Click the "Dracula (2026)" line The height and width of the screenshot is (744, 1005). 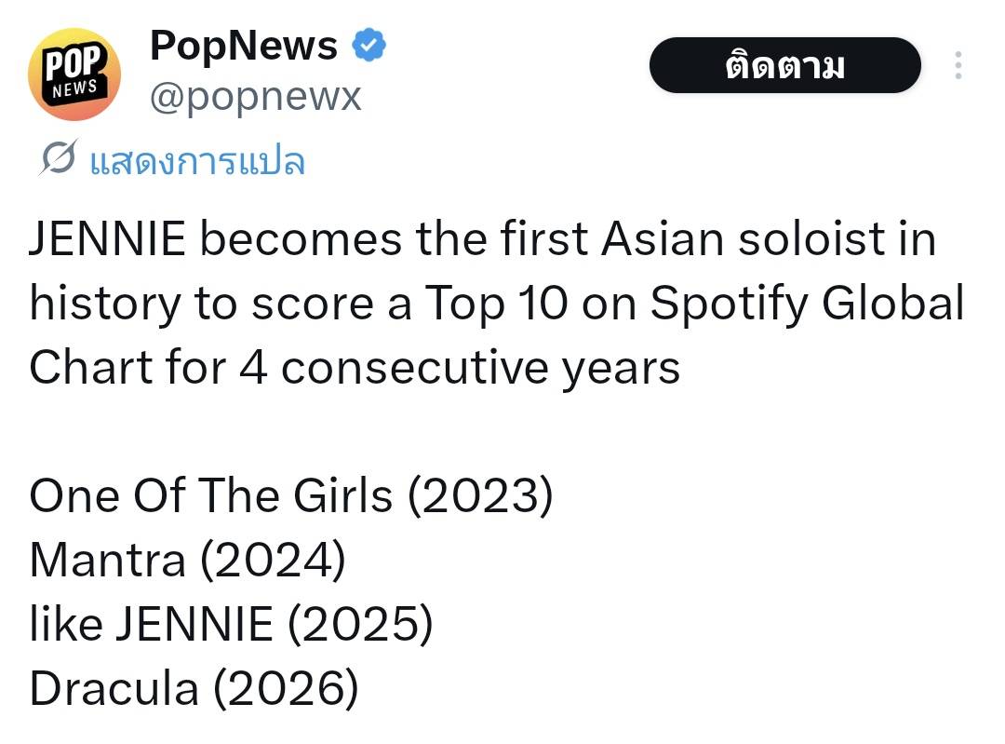194,689
